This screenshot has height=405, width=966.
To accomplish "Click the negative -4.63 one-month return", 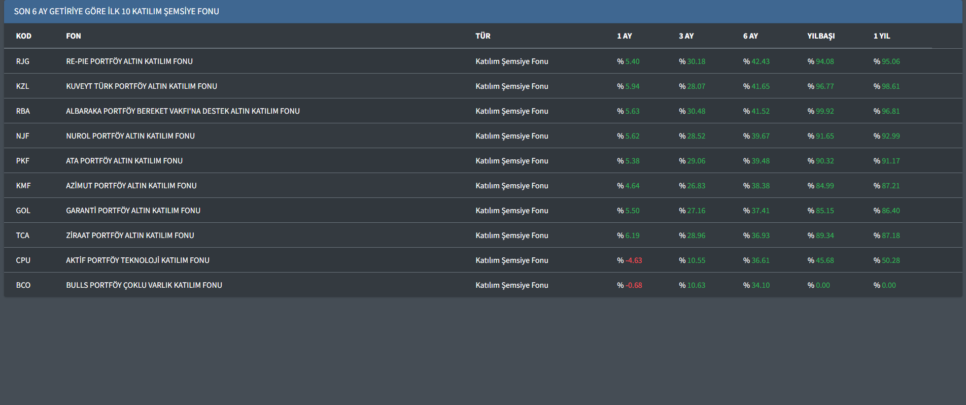I will point(633,260).
